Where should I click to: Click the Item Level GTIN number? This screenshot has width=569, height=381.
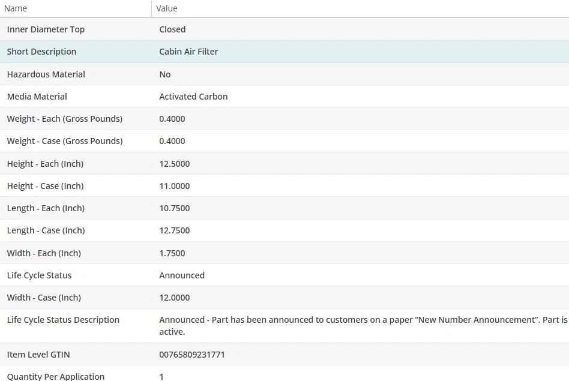click(192, 355)
